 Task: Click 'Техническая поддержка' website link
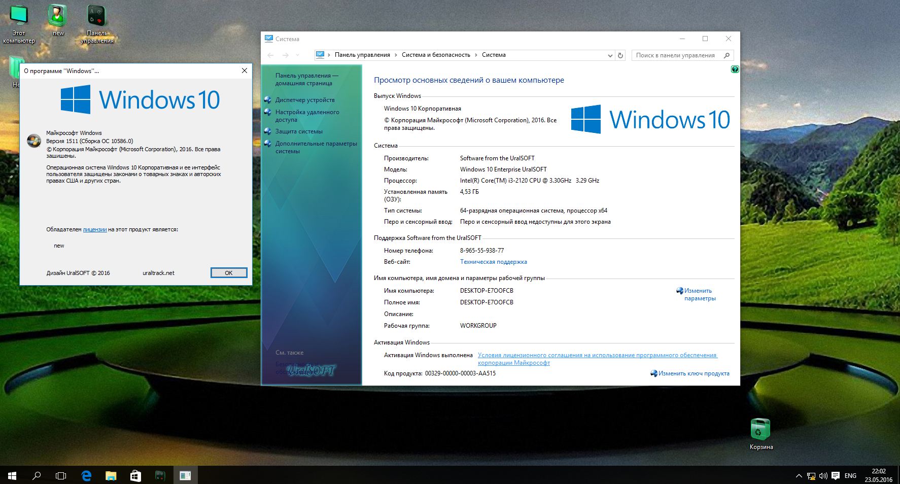(493, 262)
